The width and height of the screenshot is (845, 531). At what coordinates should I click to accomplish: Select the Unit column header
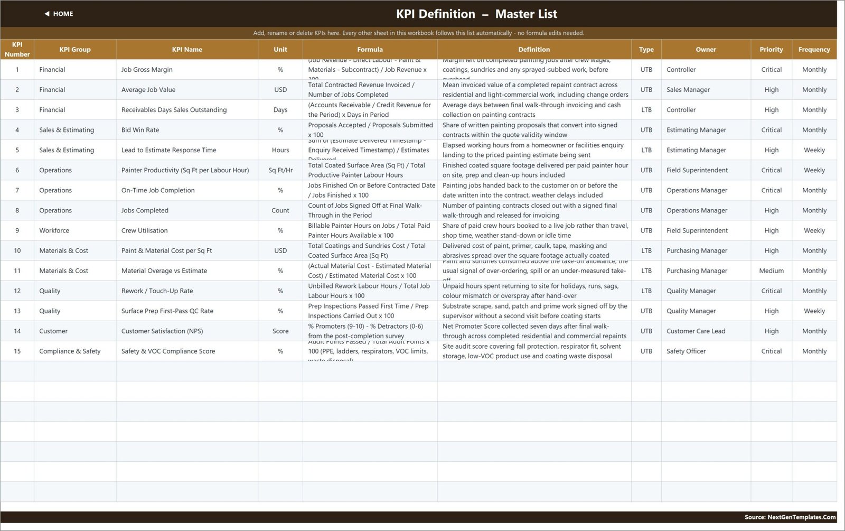[x=280, y=49]
